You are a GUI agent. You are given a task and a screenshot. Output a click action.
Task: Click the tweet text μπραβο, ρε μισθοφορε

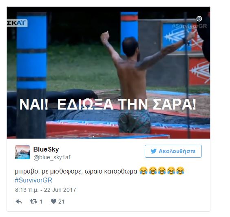(48, 171)
